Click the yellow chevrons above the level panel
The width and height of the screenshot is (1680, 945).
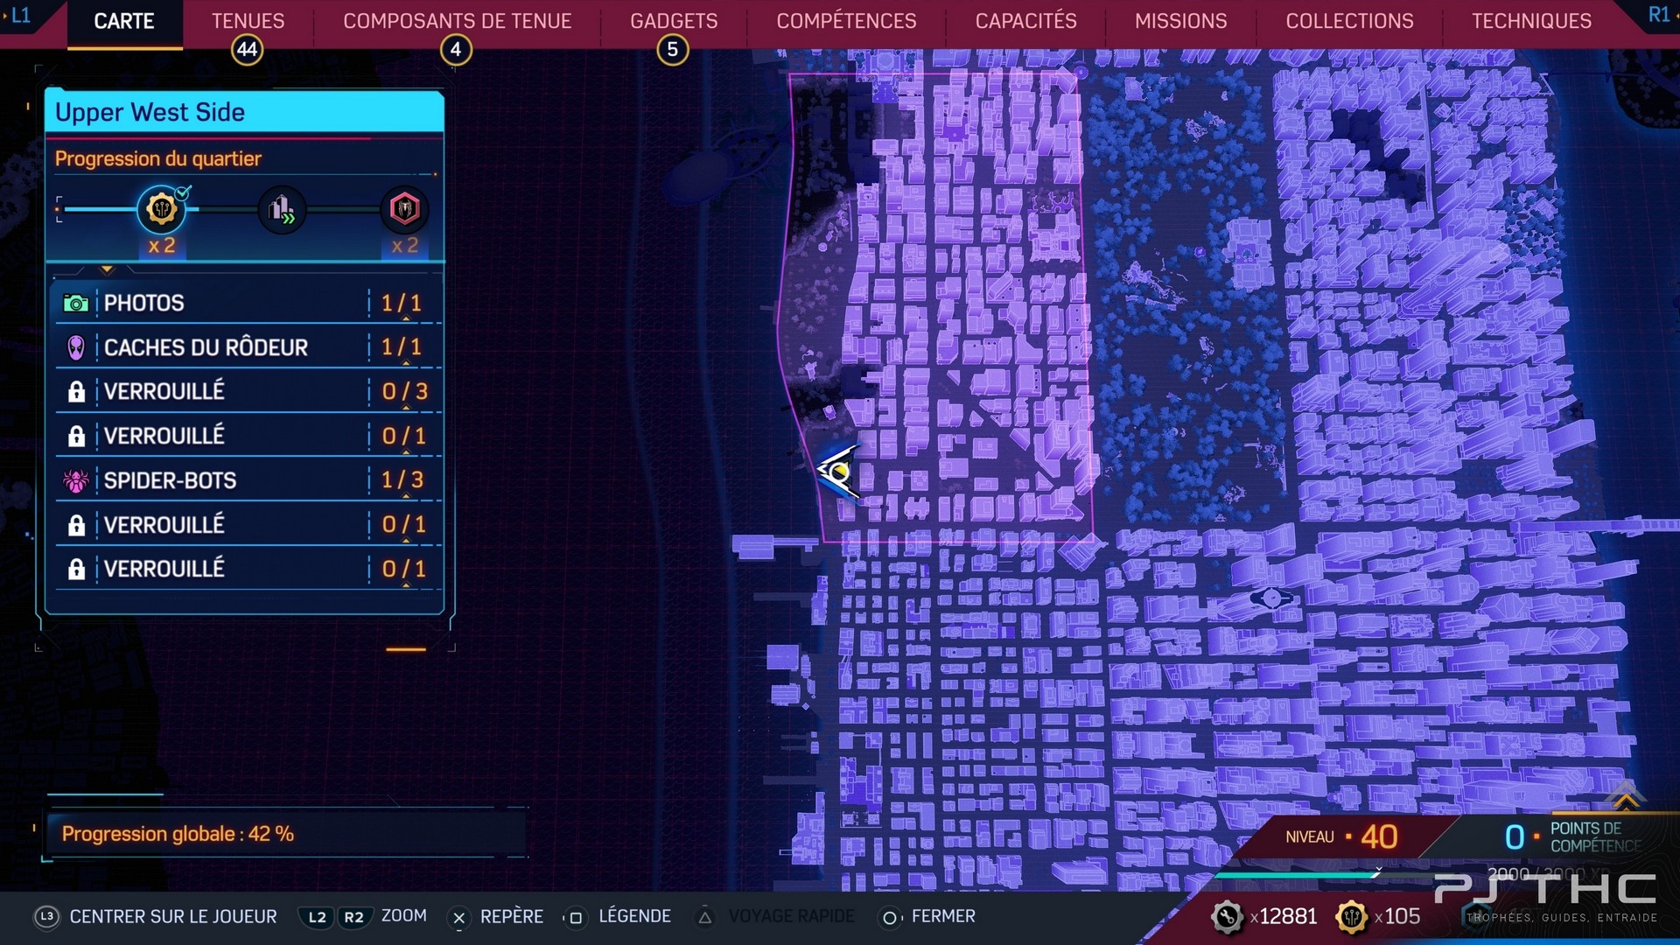[1626, 798]
